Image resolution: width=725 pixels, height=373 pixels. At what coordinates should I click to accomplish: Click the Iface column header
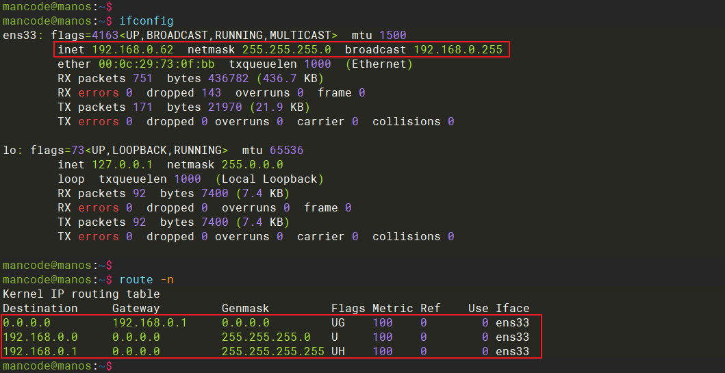[513, 308]
